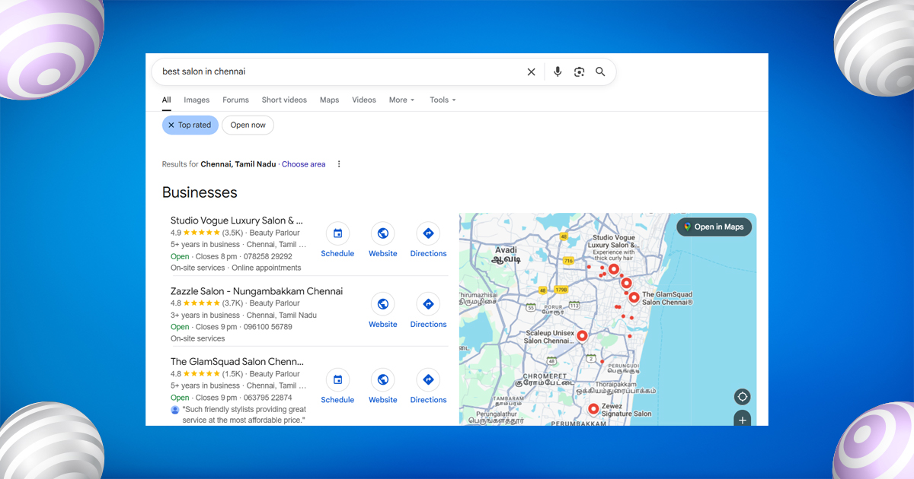Select the Zewez Signature Salon map pin
This screenshot has height=479, width=914.
593,408
